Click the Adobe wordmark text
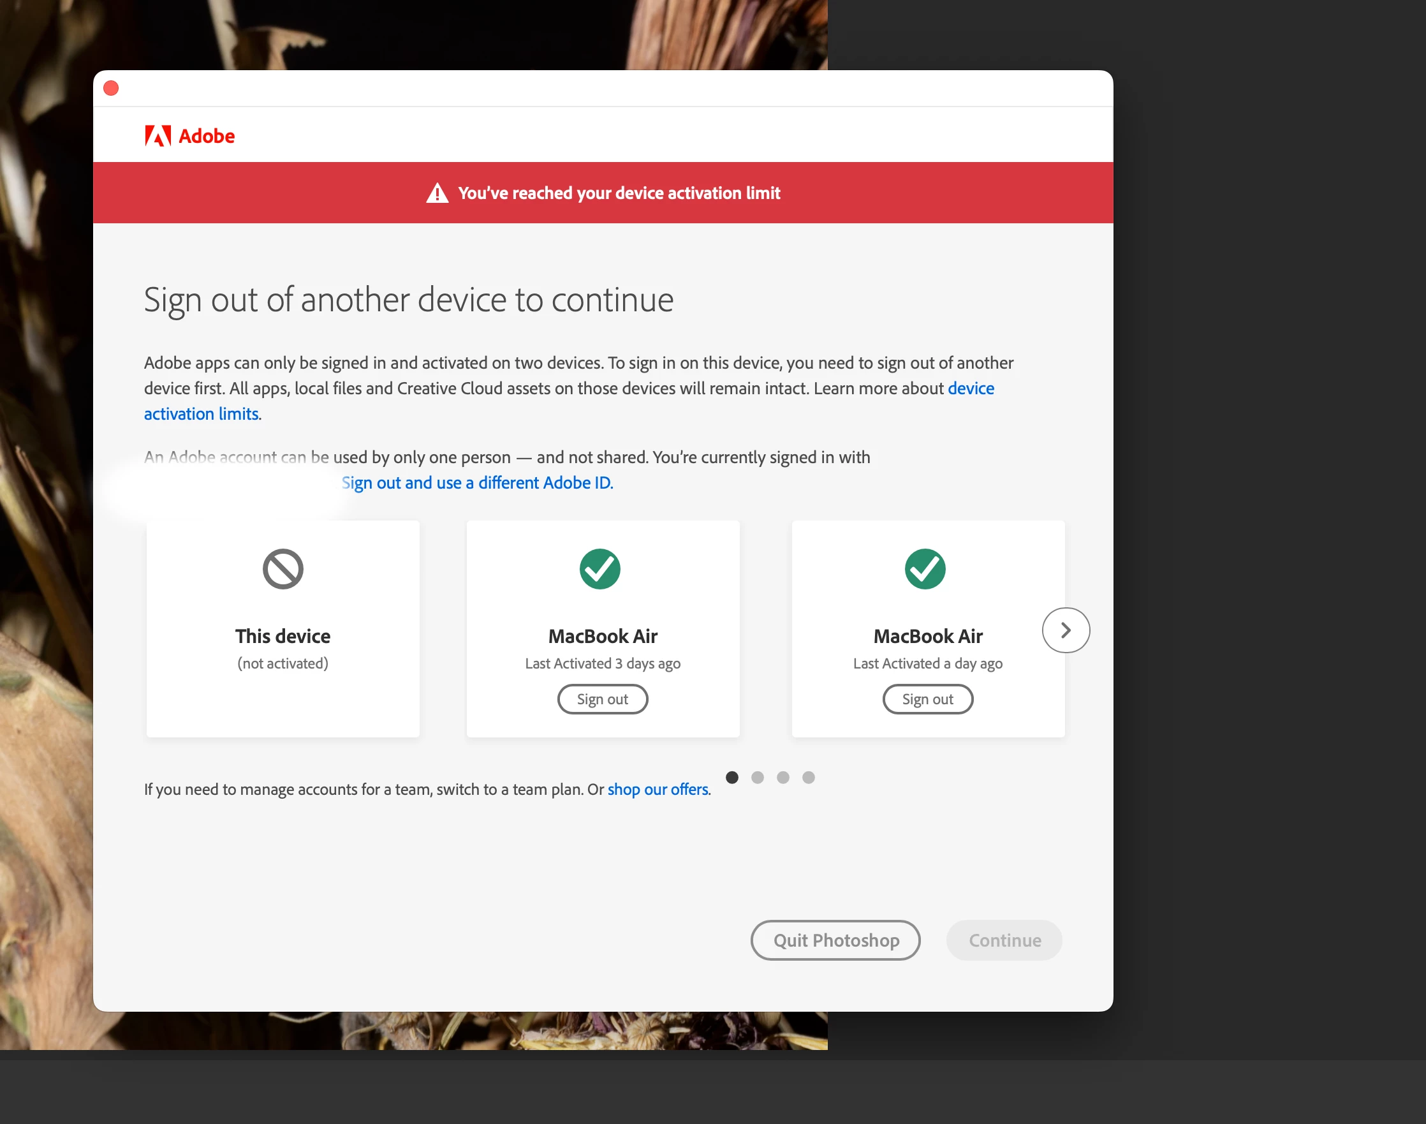 [x=207, y=137]
